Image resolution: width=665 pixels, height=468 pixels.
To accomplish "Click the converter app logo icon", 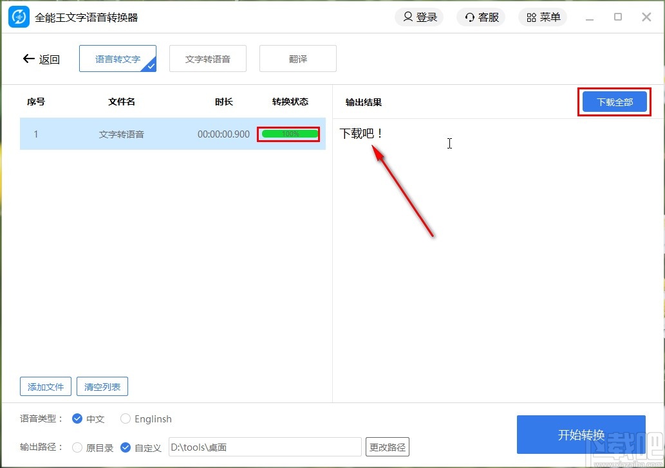I will 18,17.
